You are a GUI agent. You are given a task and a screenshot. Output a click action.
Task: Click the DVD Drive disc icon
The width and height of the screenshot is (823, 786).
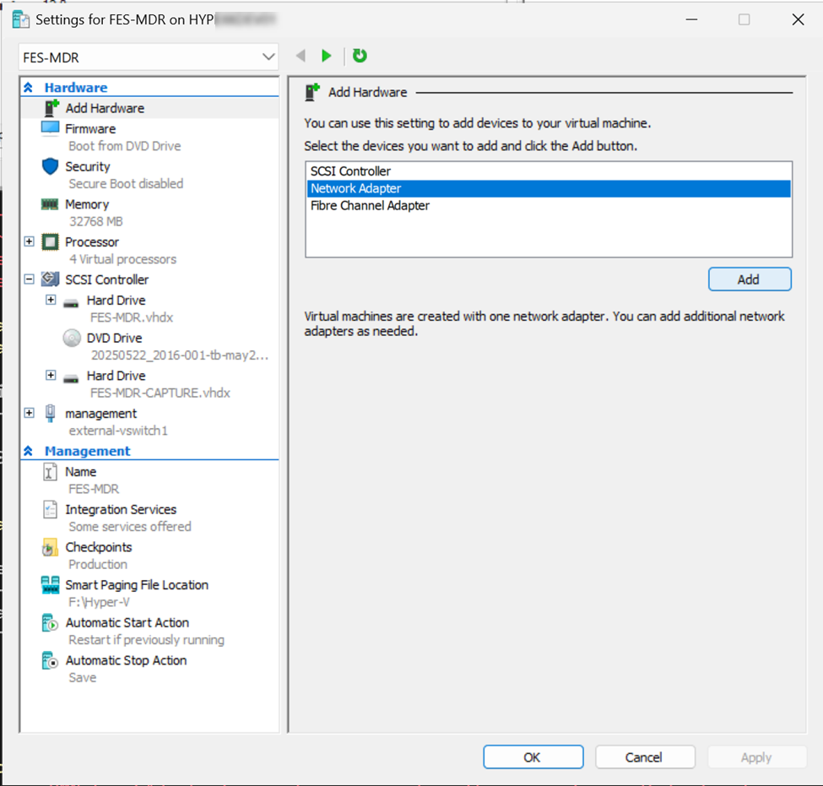72,339
